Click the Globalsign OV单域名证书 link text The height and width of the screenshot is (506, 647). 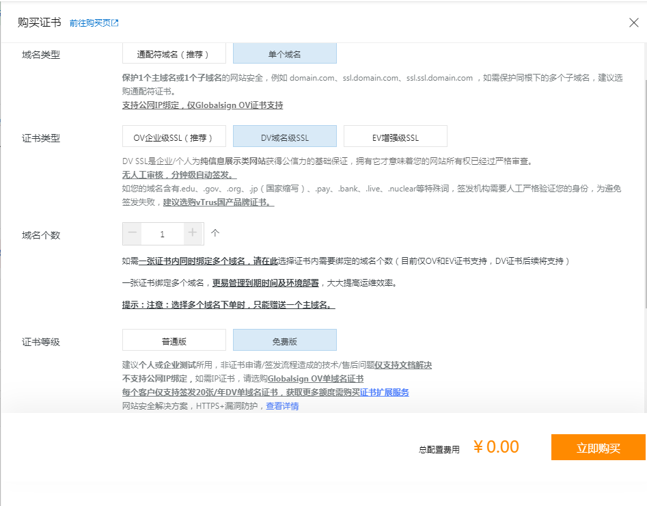coord(315,379)
